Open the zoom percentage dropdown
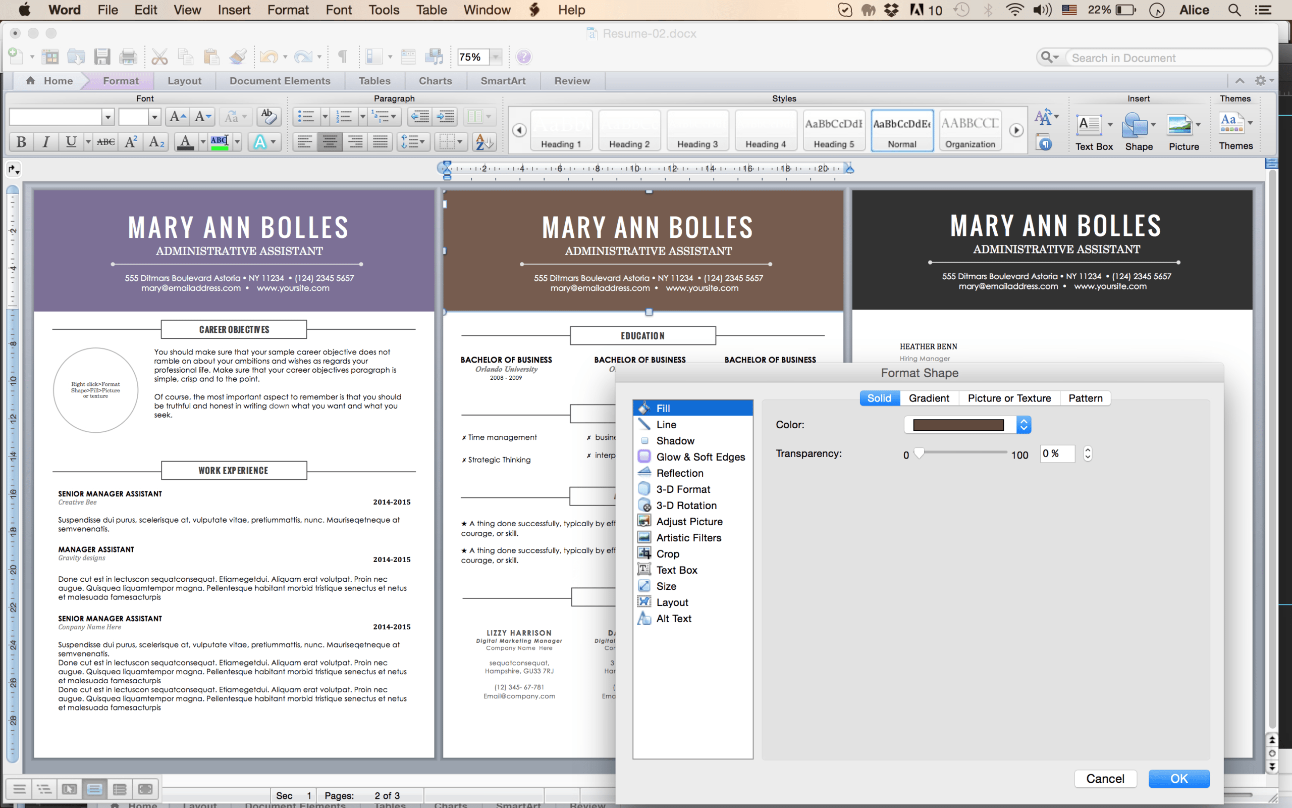Image resolution: width=1292 pixels, height=808 pixels. tap(496, 57)
